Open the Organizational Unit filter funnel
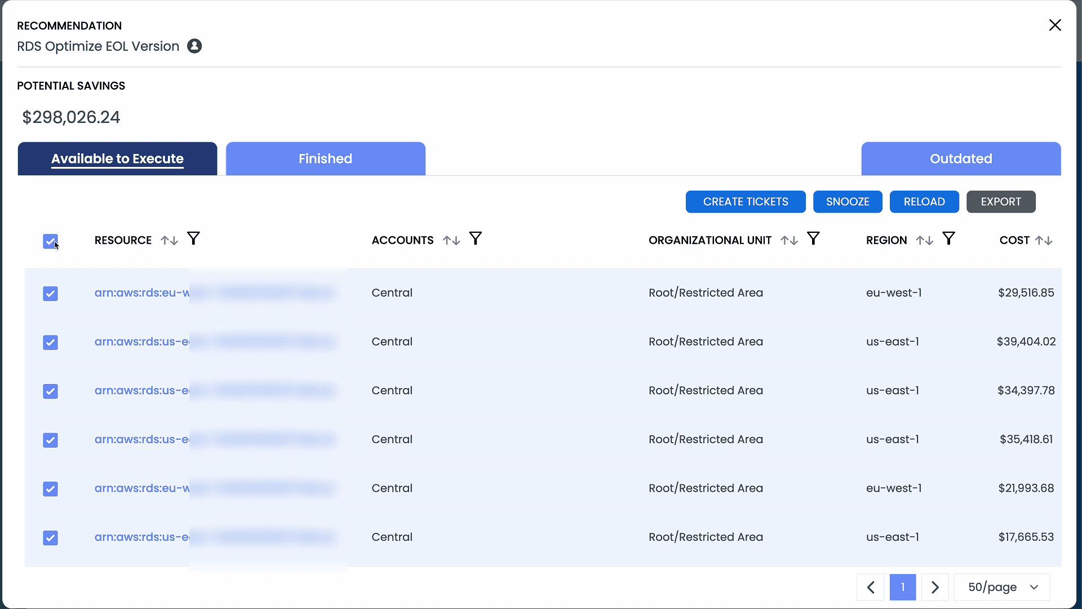The height and width of the screenshot is (609, 1082). point(813,239)
